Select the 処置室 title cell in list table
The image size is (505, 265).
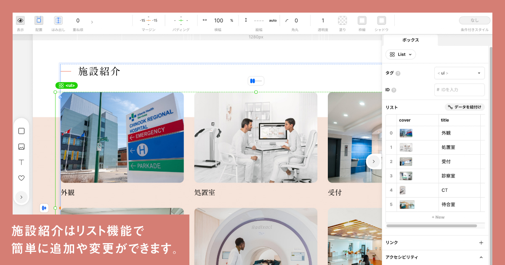460,147
